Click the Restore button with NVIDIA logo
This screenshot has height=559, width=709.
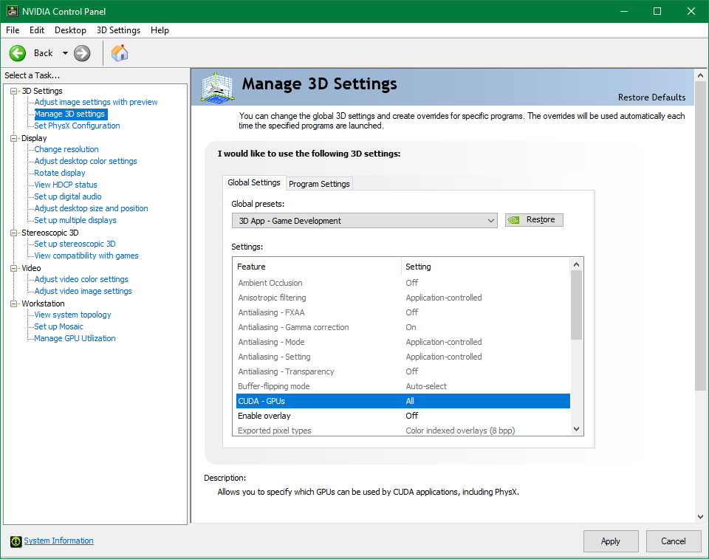click(534, 220)
